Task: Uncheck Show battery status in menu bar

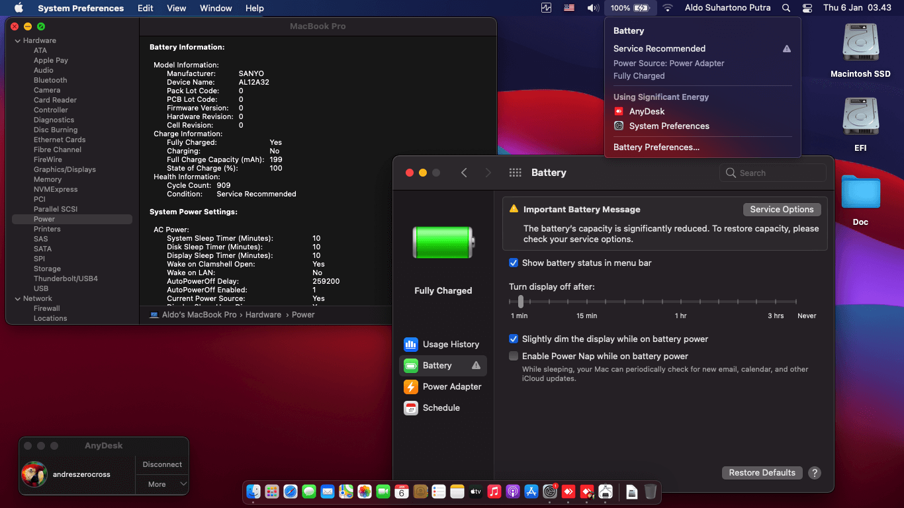Action: [514, 263]
